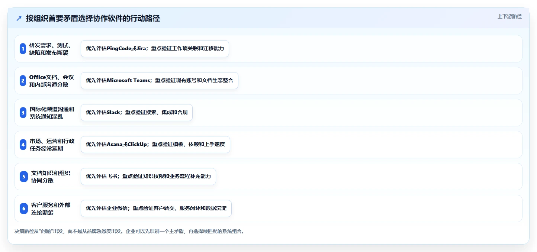Select the 文档知识和组织协同分散 label
This screenshot has height=252, width=537.
[x=51, y=177]
